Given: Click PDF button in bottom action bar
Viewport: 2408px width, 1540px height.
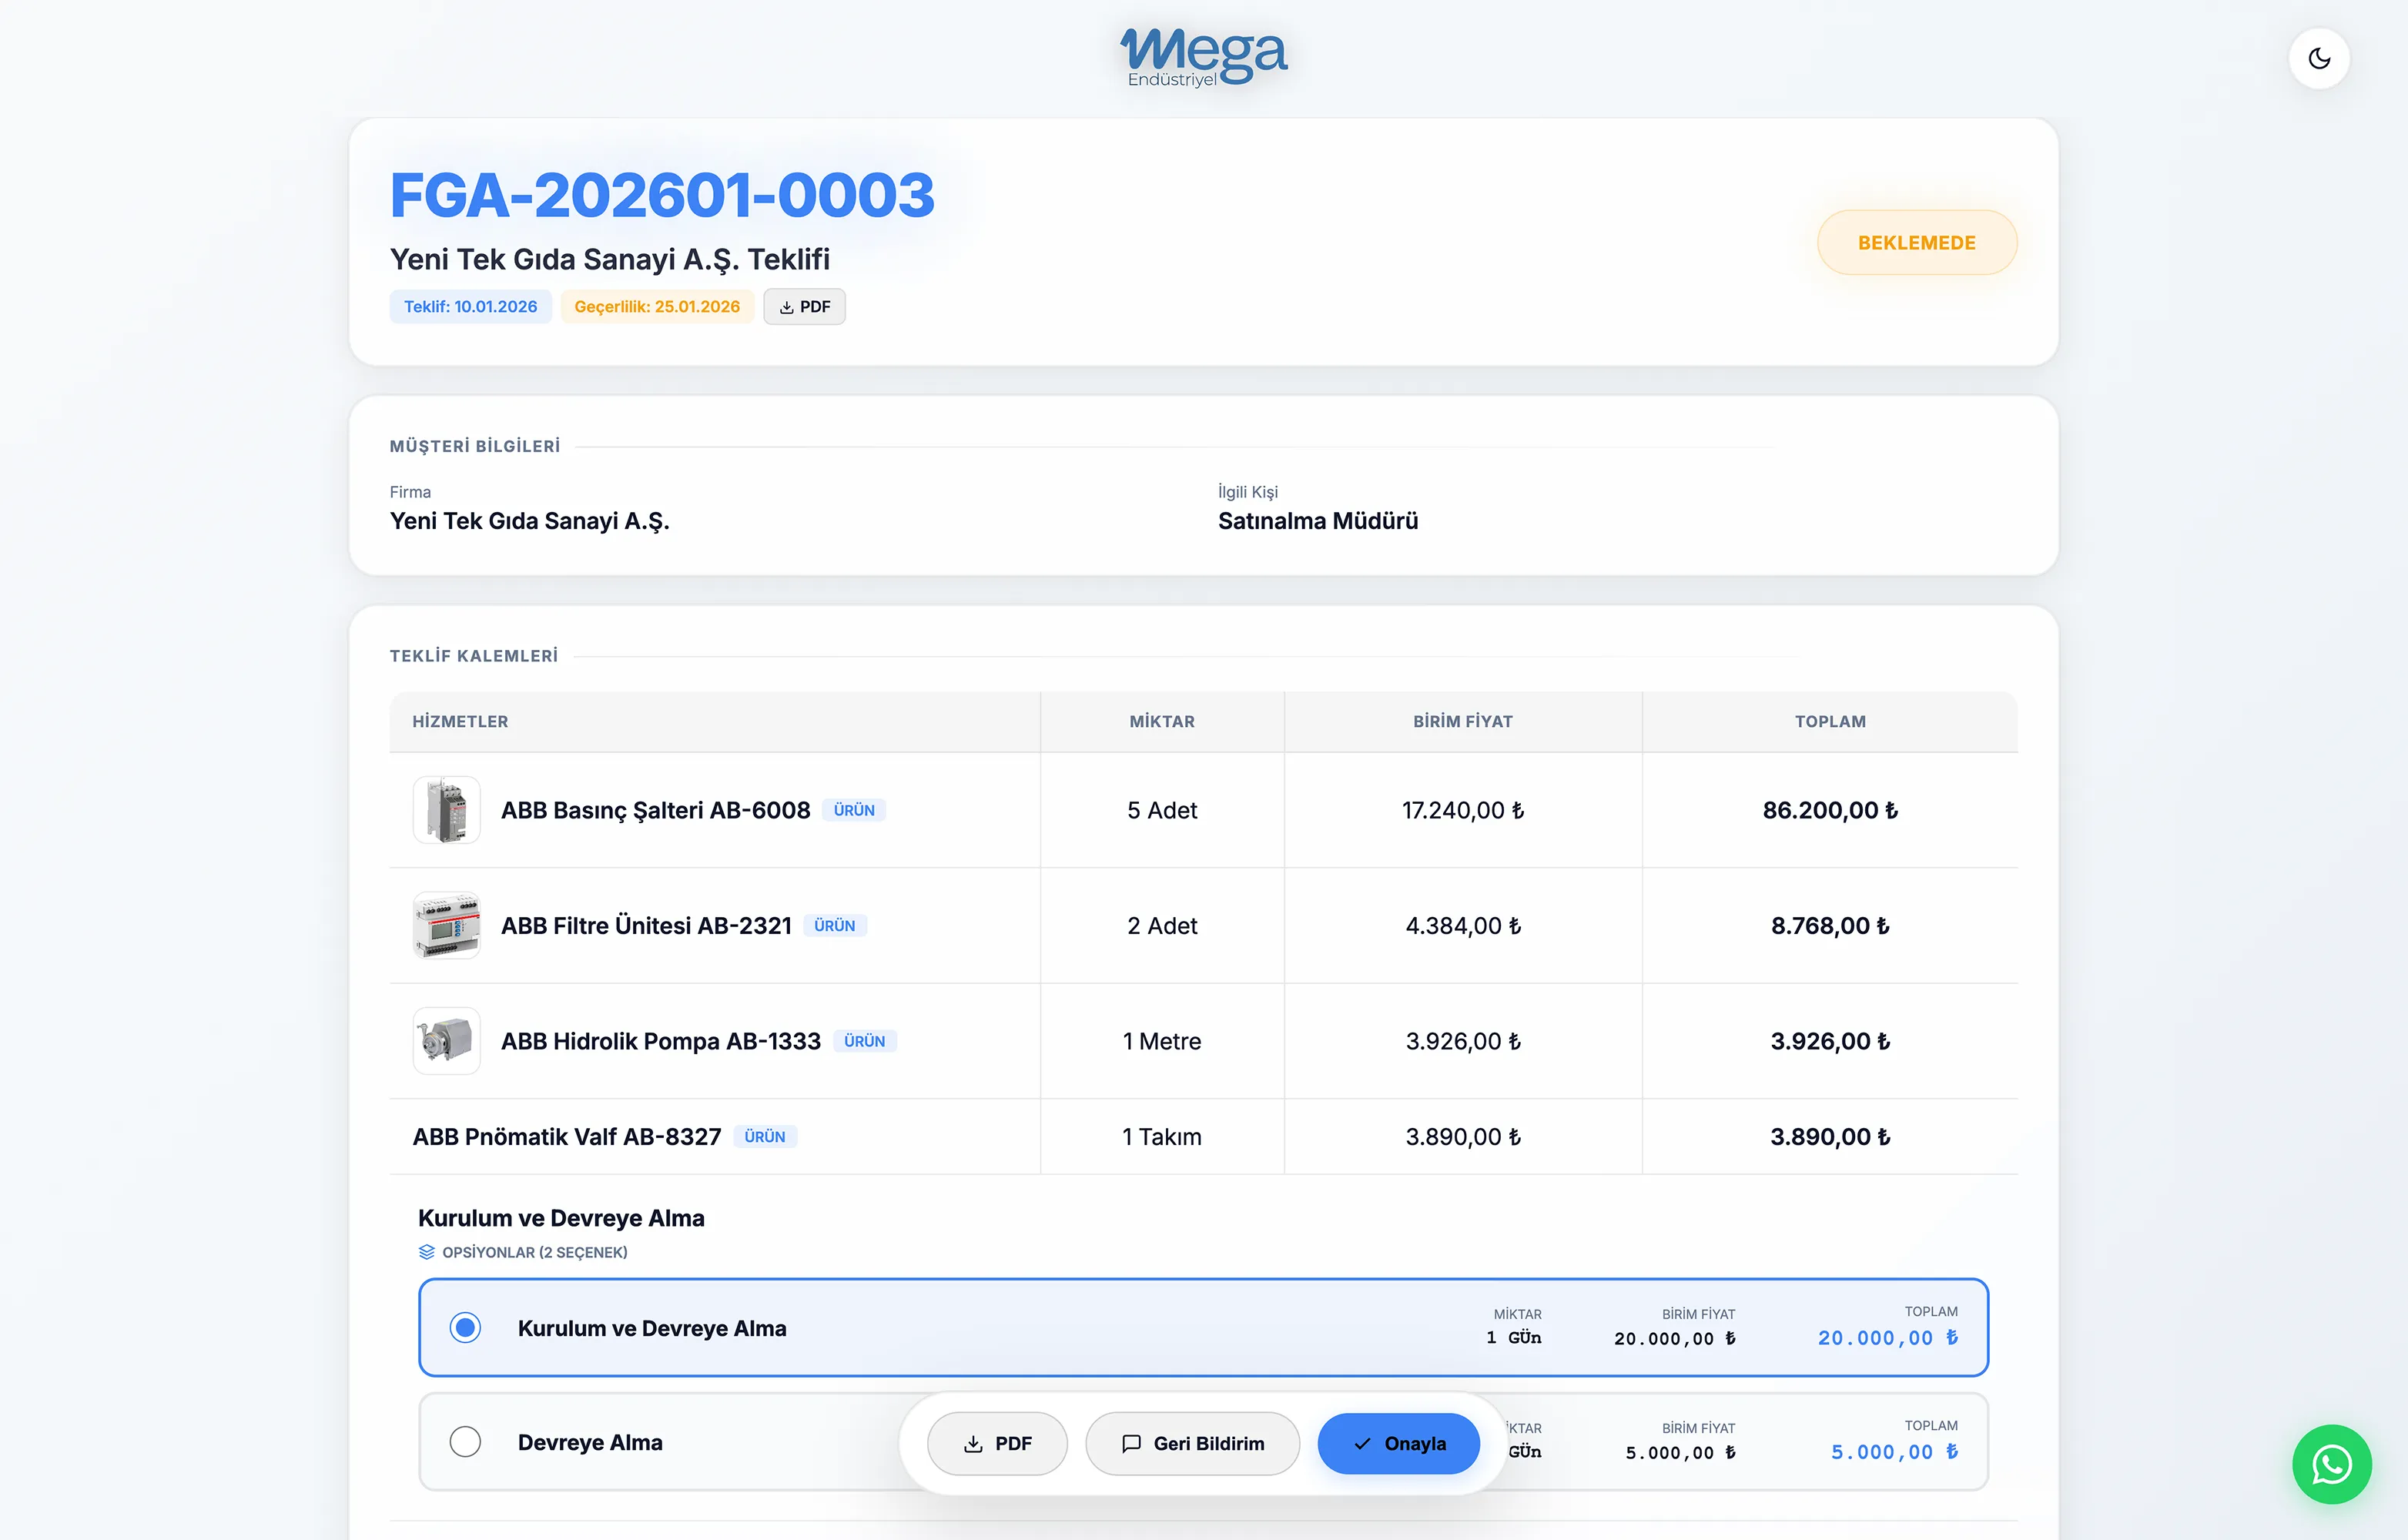Looking at the screenshot, I should point(996,1443).
